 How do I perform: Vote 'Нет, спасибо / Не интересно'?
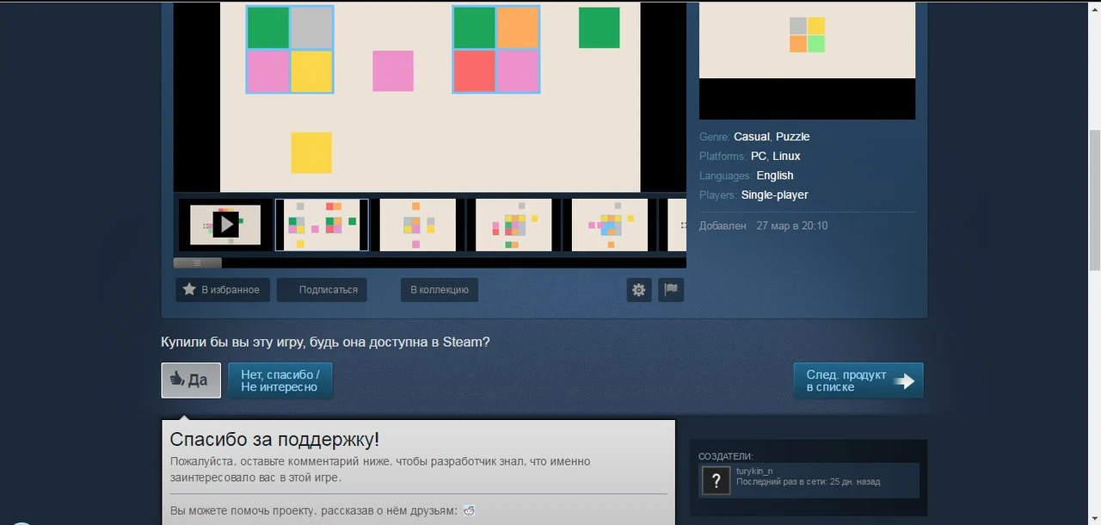tap(280, 380)
